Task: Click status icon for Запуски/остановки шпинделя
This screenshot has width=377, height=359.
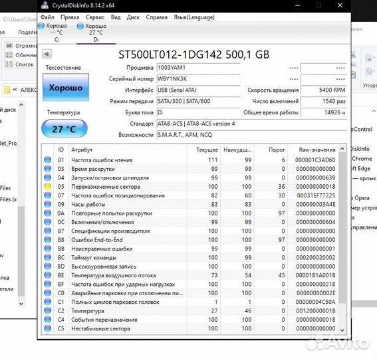Action: point(48,178)
